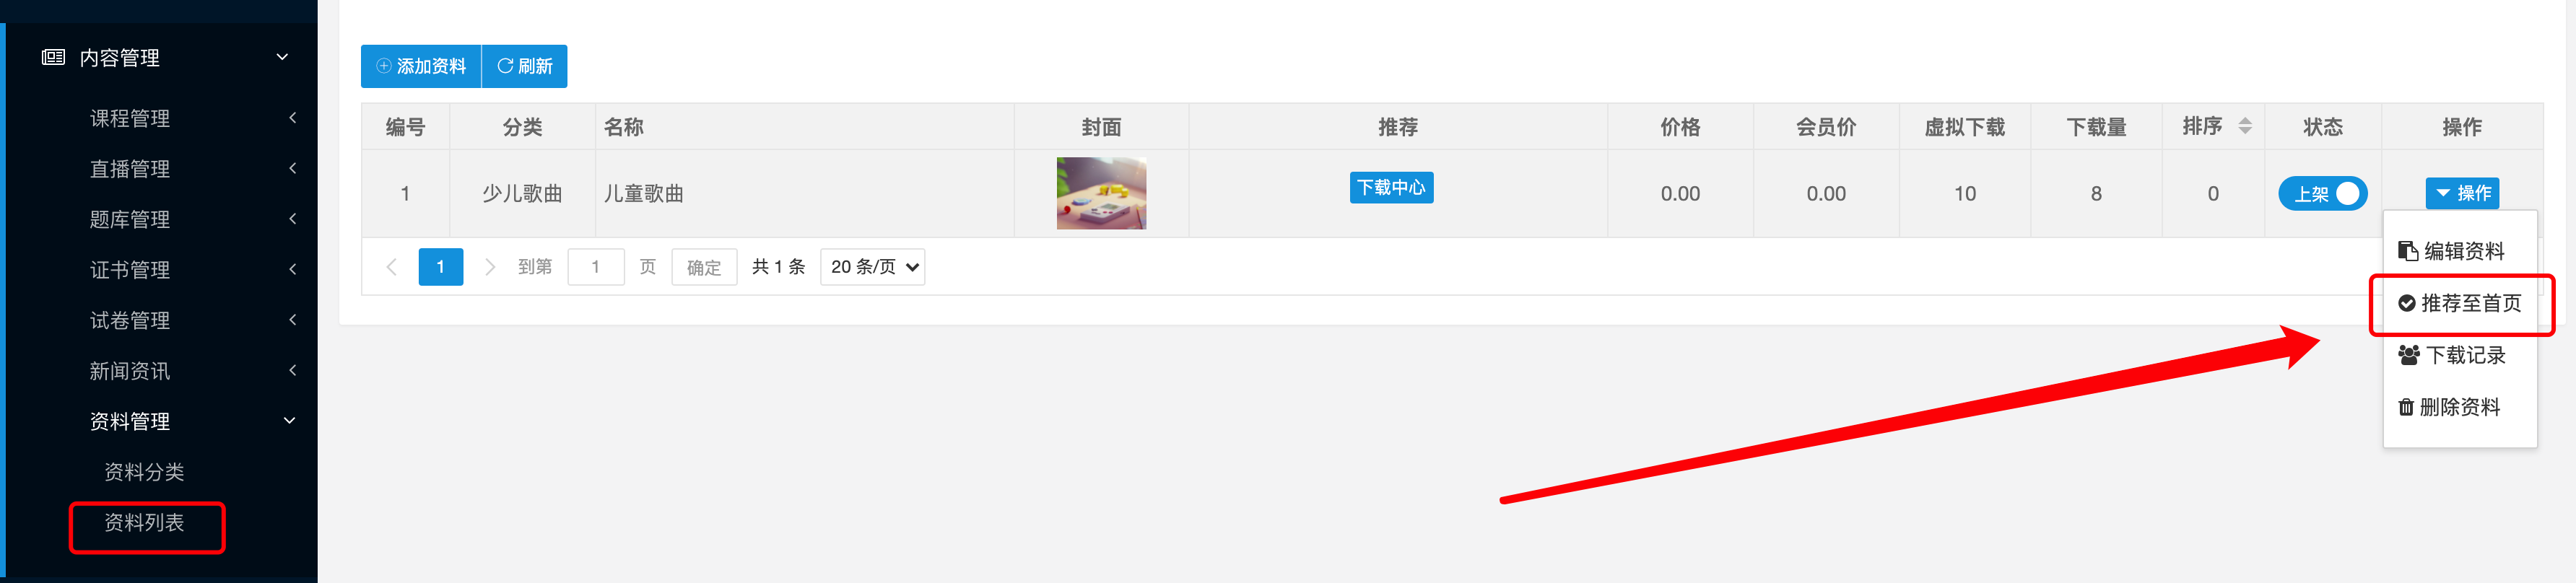Screen dimensions: 2576x583
Task: Toggle the 上架 status switch
Action: tap(2322, 193)
